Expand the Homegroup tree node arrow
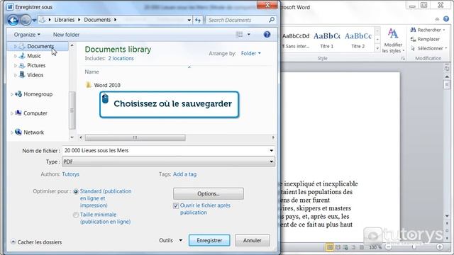Screen dimensions: 454x255 (11, 94)
